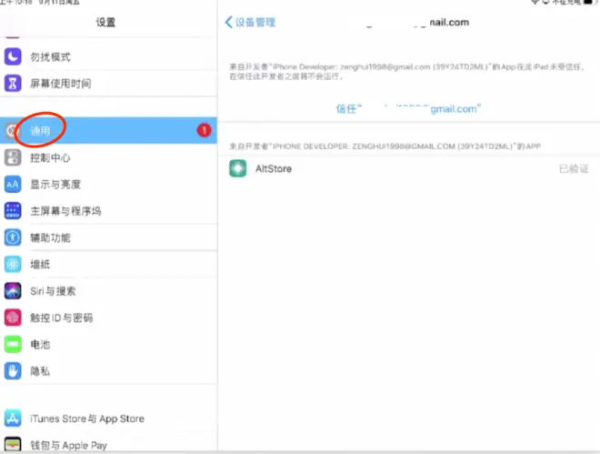Open 控制中心 settings

pyautogui.click(x=109, y=157)
